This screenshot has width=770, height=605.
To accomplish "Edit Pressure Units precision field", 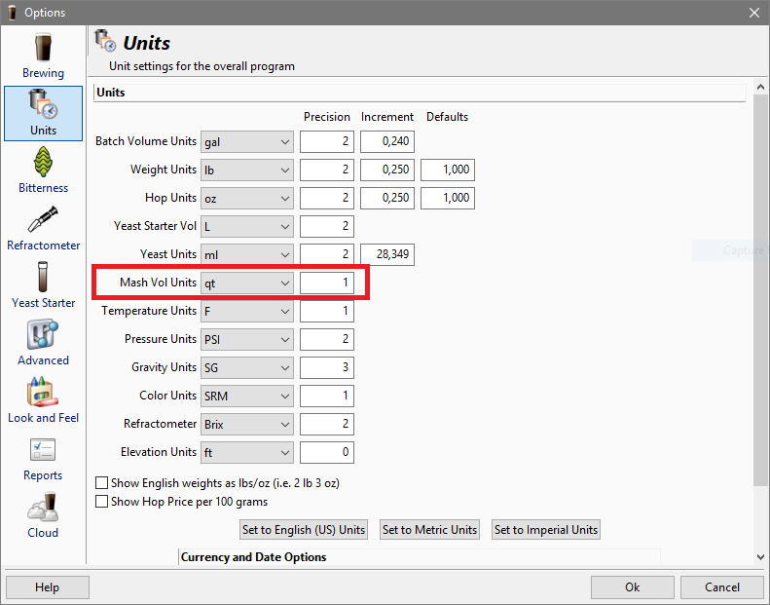I will (327, 339).
